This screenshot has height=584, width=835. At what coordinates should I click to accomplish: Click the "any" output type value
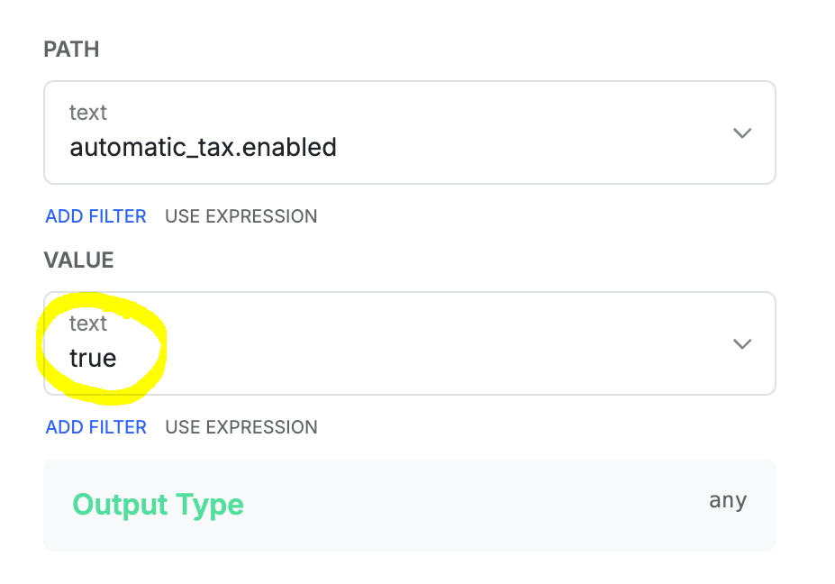pos(727,500)
